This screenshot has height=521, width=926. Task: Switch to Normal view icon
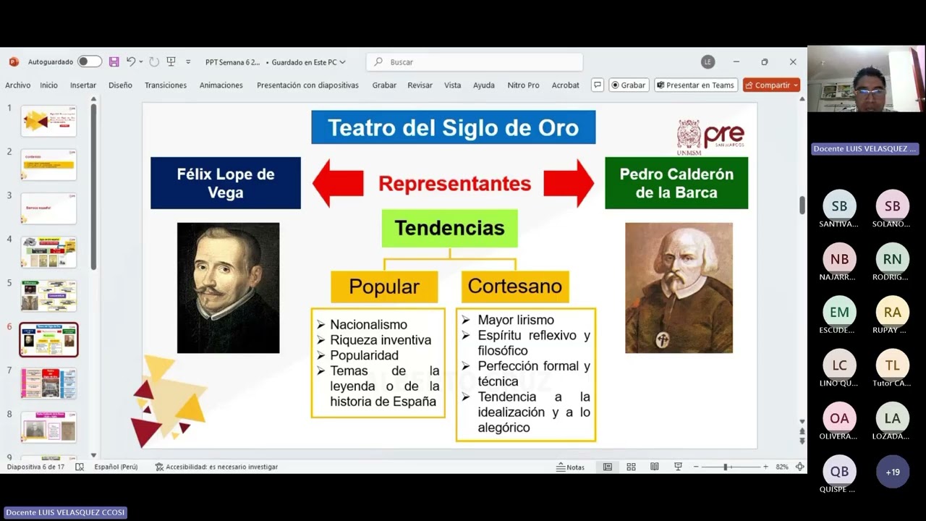(608, 467)
